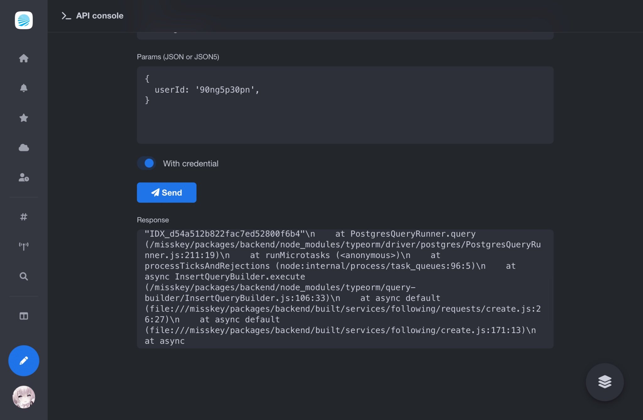
Task: Open the Home timeline icon
Action: (x=24, y=58)
